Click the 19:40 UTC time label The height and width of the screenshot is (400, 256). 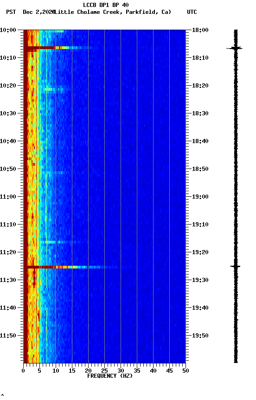click(200, 308)
